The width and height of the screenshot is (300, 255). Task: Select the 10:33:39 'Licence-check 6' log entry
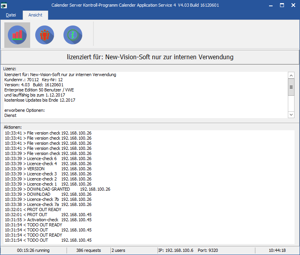(x=48, y=158)
